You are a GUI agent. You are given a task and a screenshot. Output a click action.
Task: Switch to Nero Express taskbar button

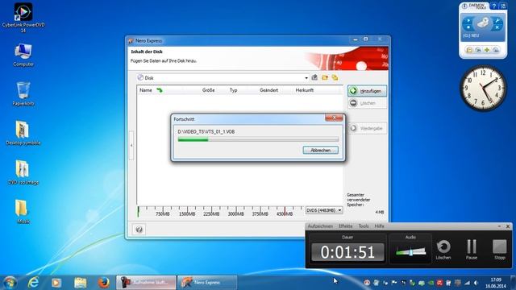(207, 283)
